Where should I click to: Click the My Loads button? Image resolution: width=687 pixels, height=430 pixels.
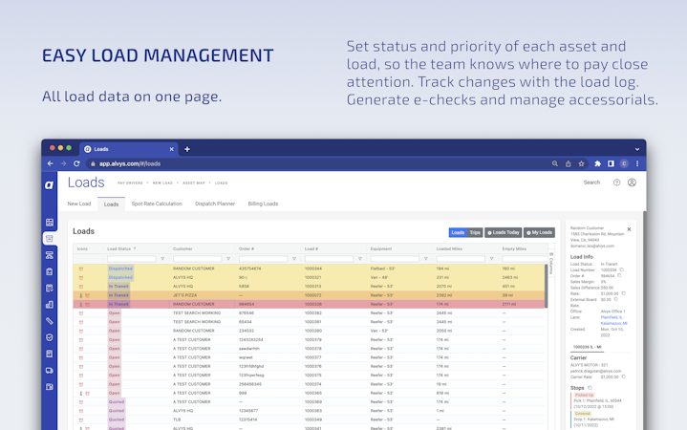click(x=539, y=232)
